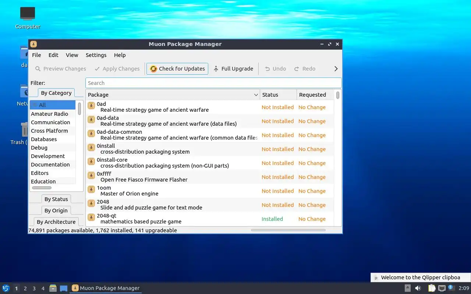Click the Qlipper clipboard tray icon

[431, 288]
